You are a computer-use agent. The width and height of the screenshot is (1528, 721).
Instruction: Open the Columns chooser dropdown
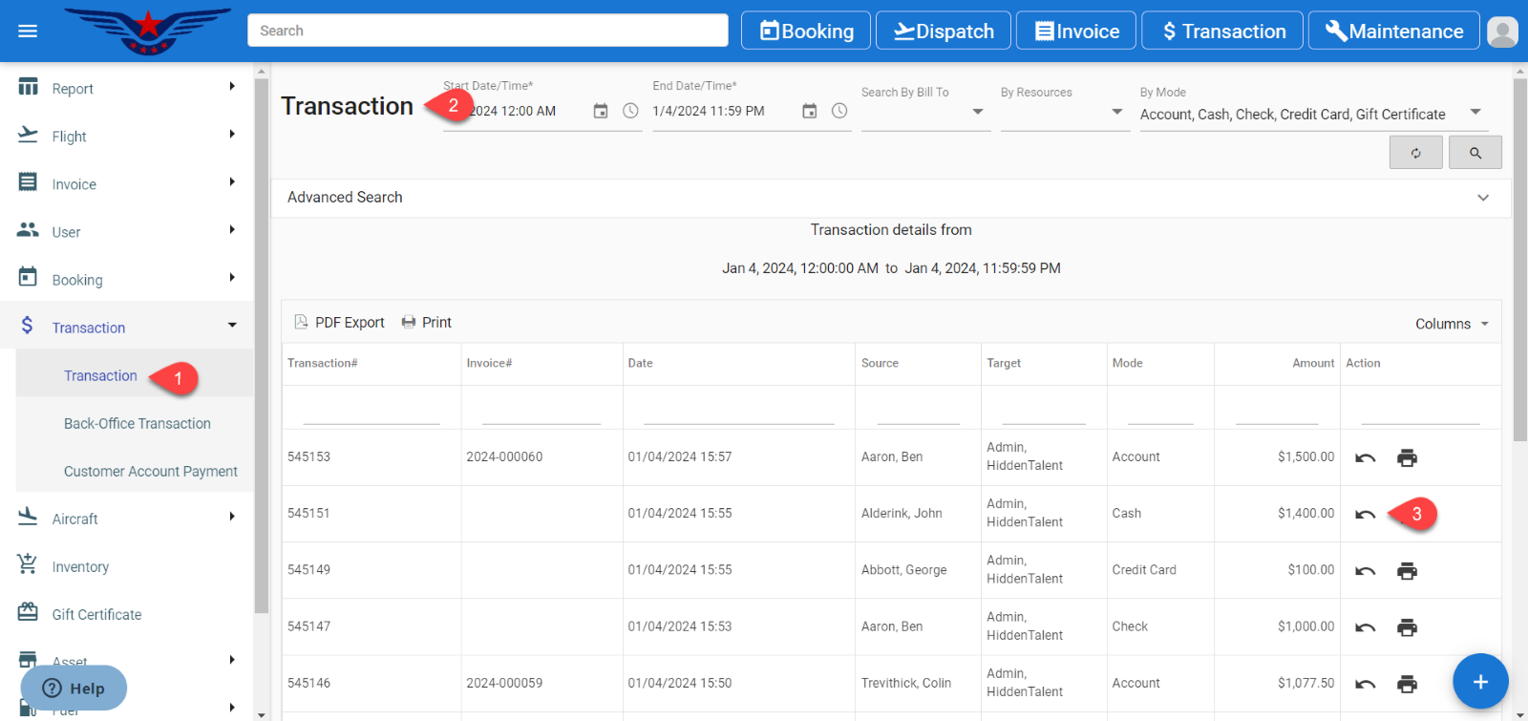point(1451,324)
